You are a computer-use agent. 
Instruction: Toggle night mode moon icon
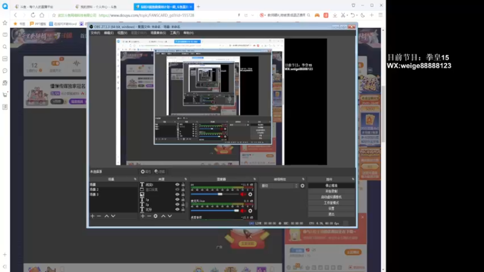click(x=362, y=15)
